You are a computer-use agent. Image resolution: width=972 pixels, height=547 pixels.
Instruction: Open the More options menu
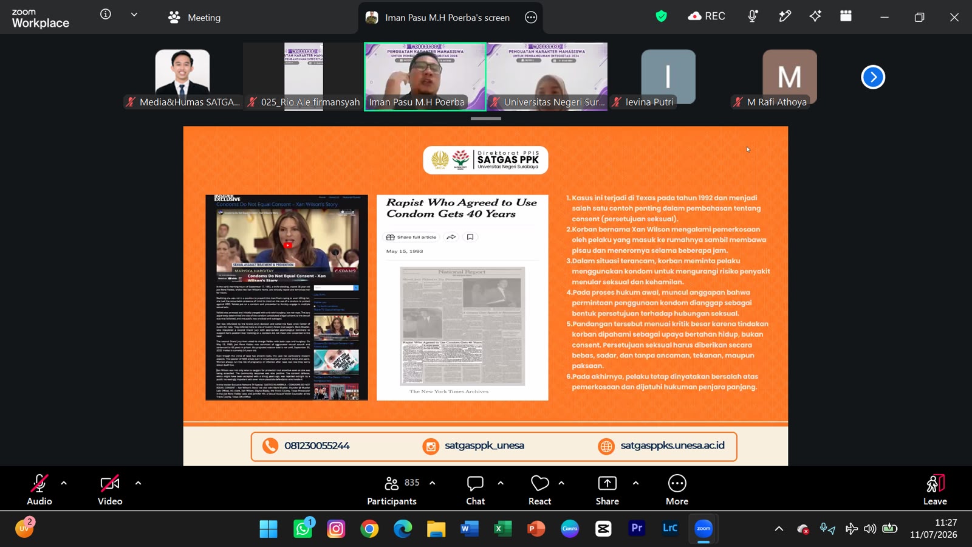(x=677, y=489)
